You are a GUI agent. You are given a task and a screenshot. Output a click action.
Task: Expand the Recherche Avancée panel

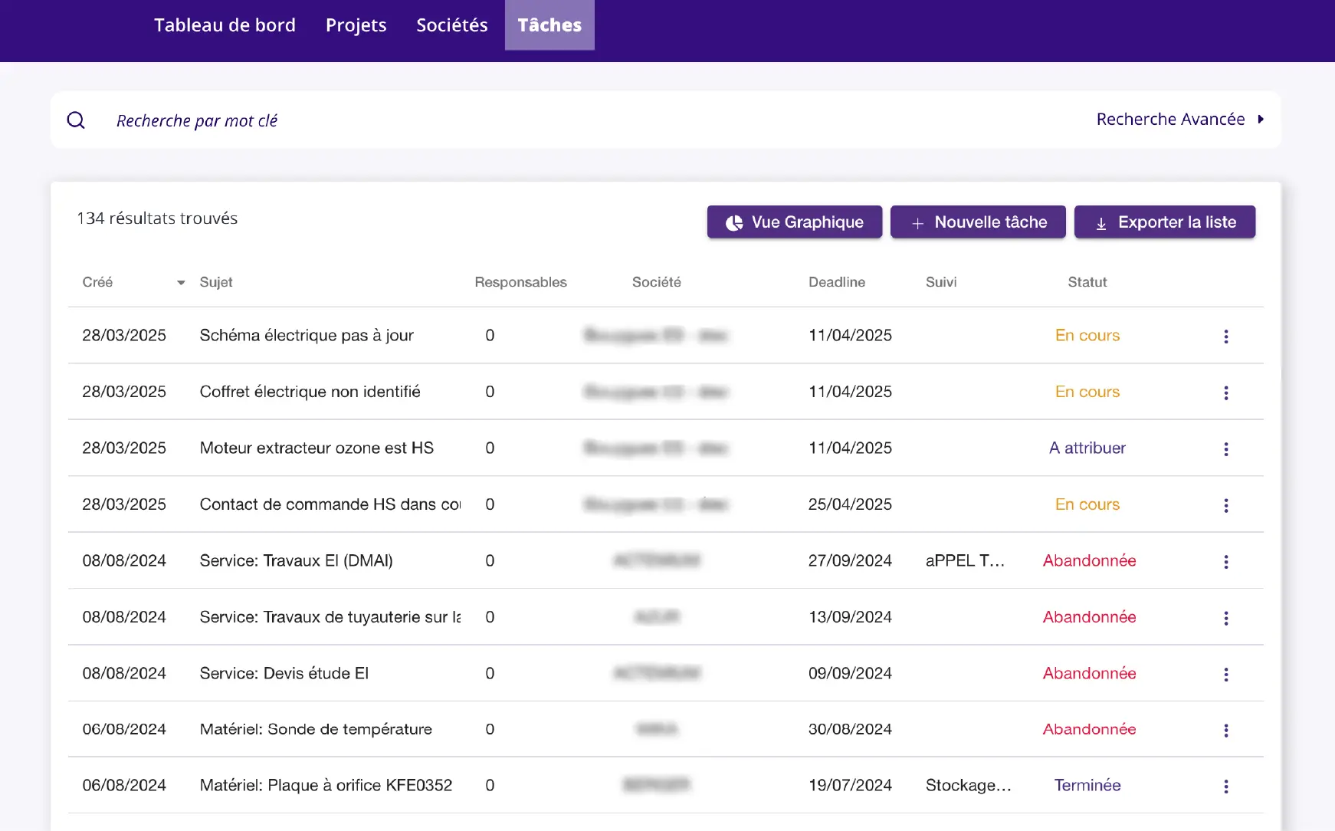click(x=1179, y=120)
